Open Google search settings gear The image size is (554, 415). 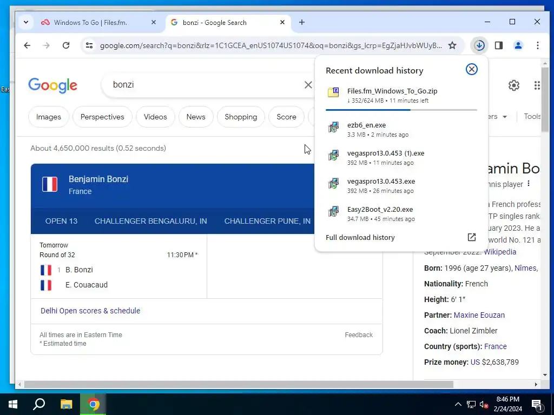point(514,85)
